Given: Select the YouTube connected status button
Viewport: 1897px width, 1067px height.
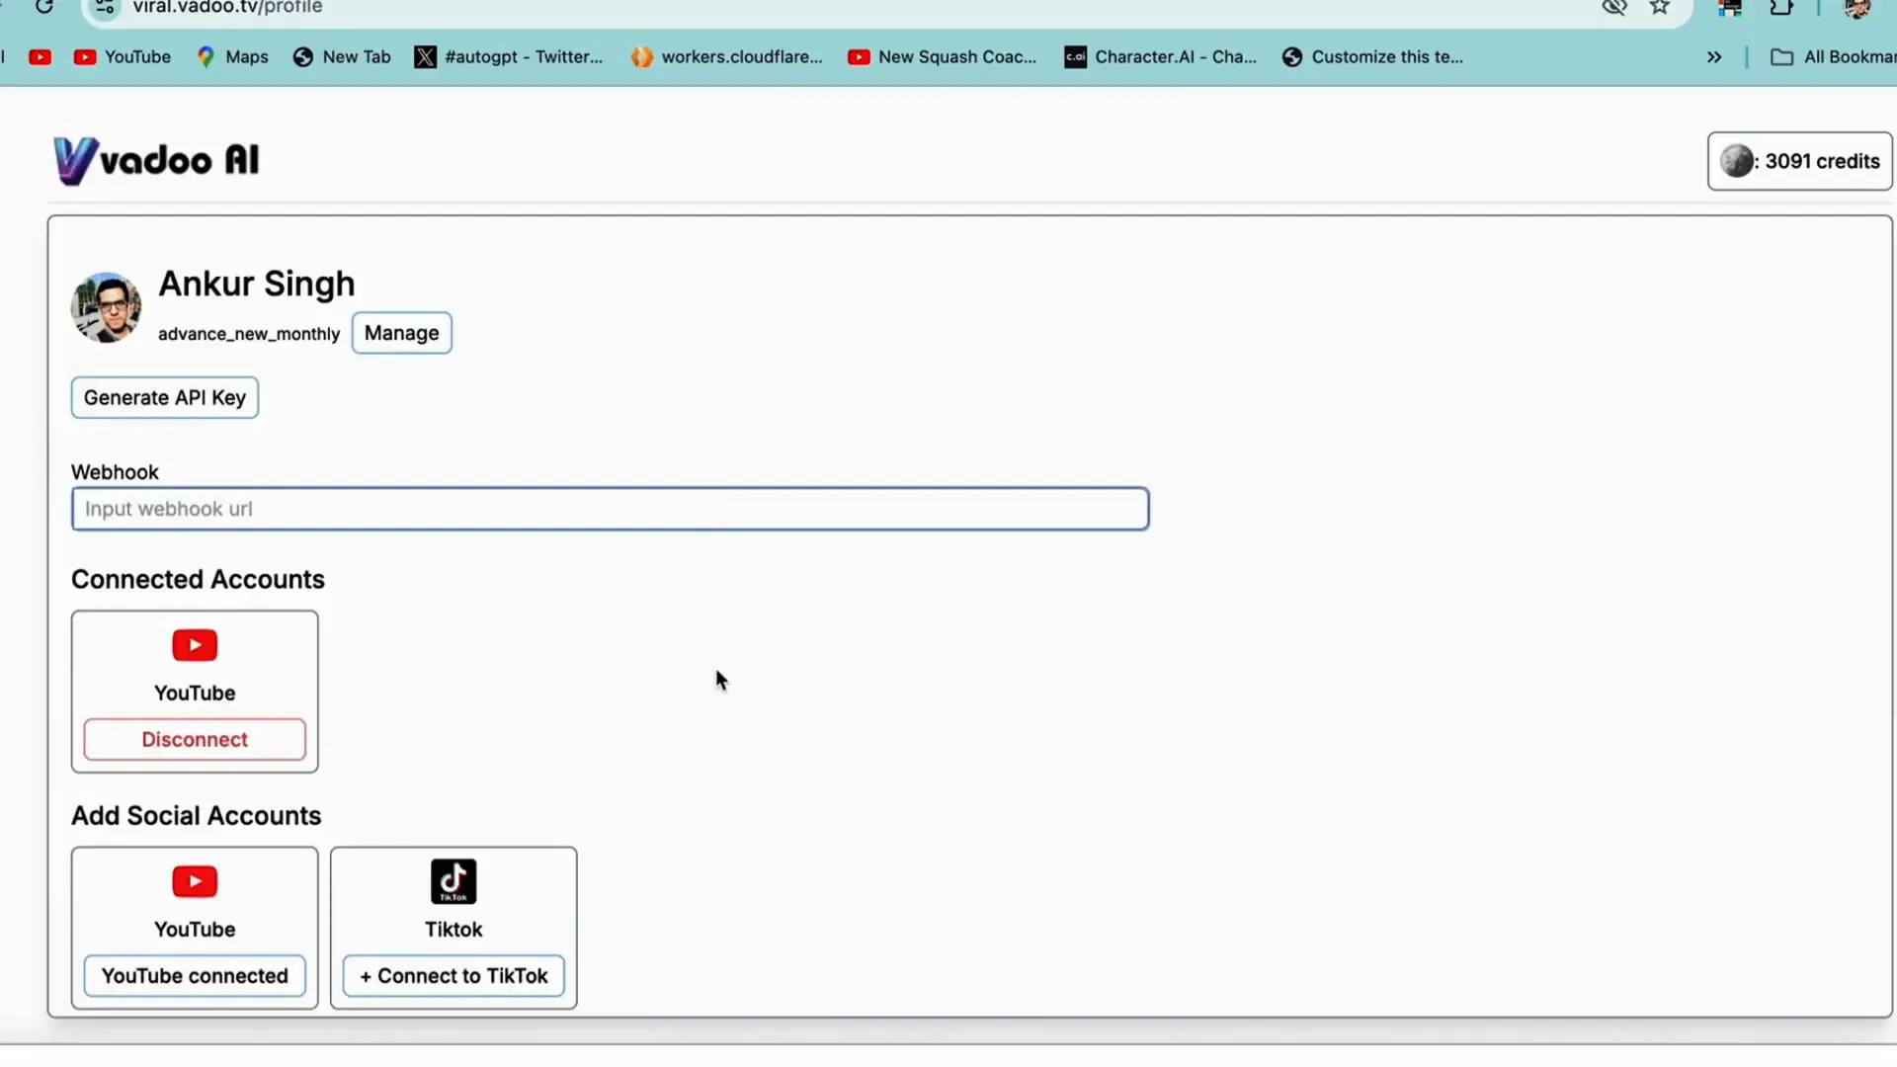Looking at the screenshot, I should click(x=194, y=976).
